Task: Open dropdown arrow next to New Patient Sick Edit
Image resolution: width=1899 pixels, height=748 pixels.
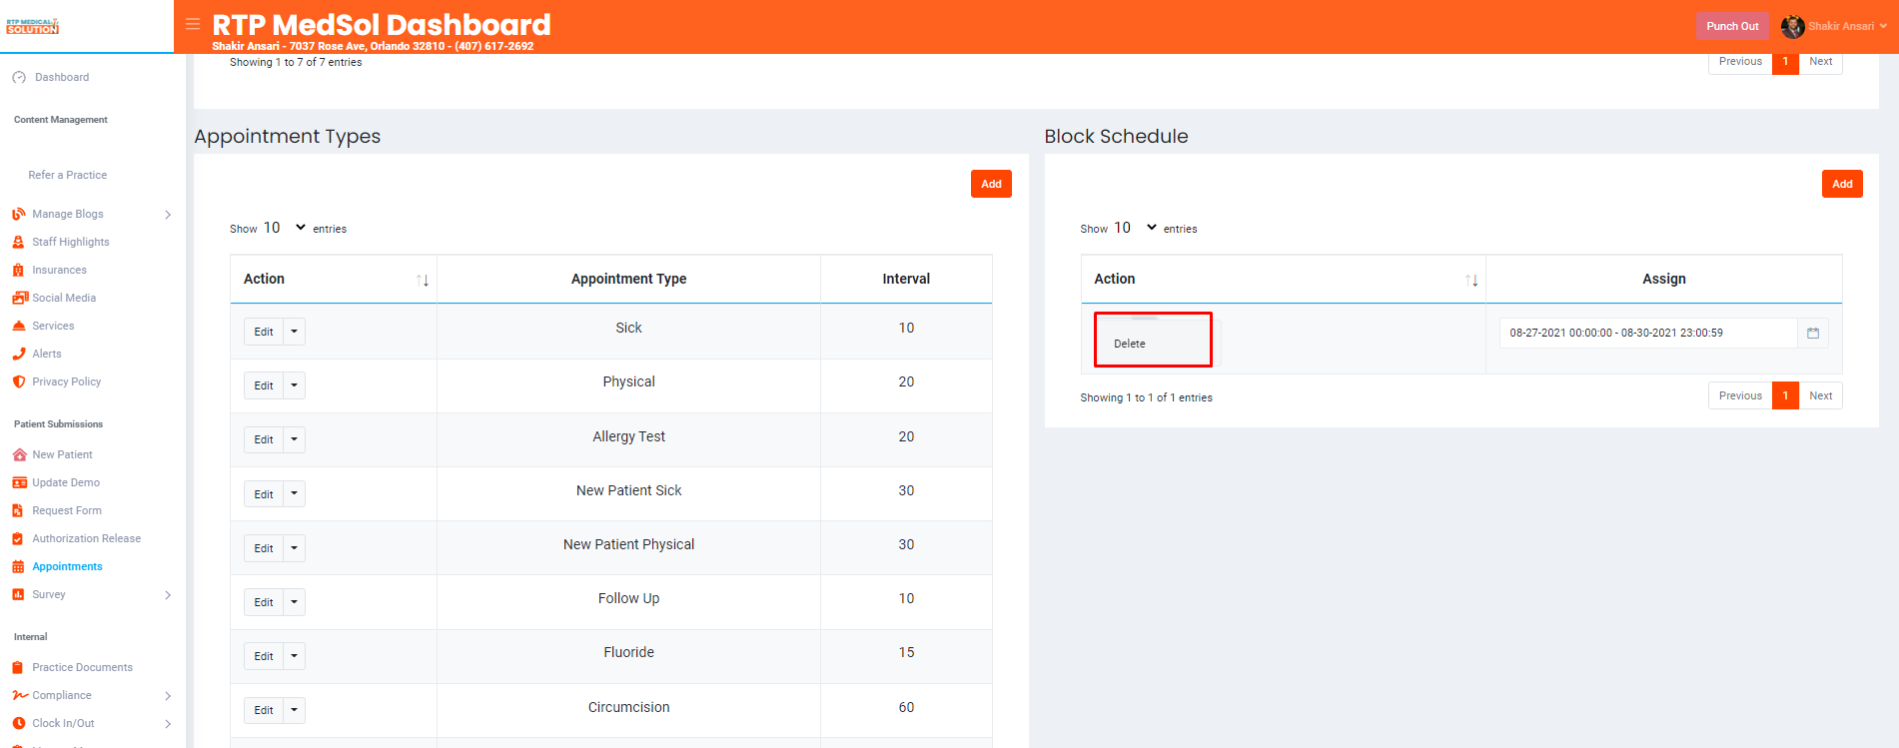Action: click(x=295, y=494)
